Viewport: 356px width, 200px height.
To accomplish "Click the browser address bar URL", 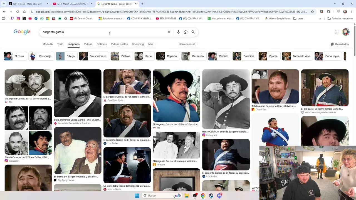I will tap(172, 12).
